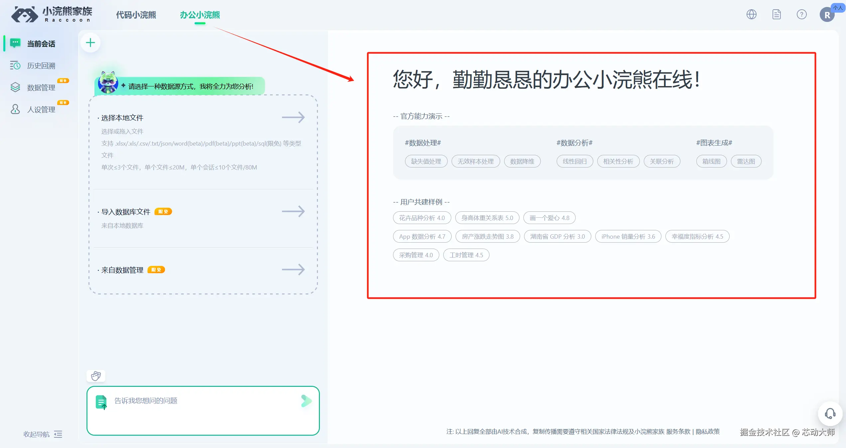Expand the 选择本地文件 arrow
Viewport: 846px width, 448px height.
tap(293, 117)
